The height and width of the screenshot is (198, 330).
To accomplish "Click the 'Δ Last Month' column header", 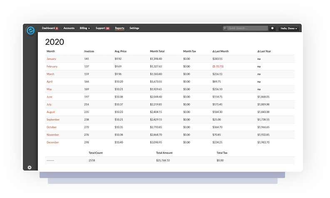I will tap(221, 51).
